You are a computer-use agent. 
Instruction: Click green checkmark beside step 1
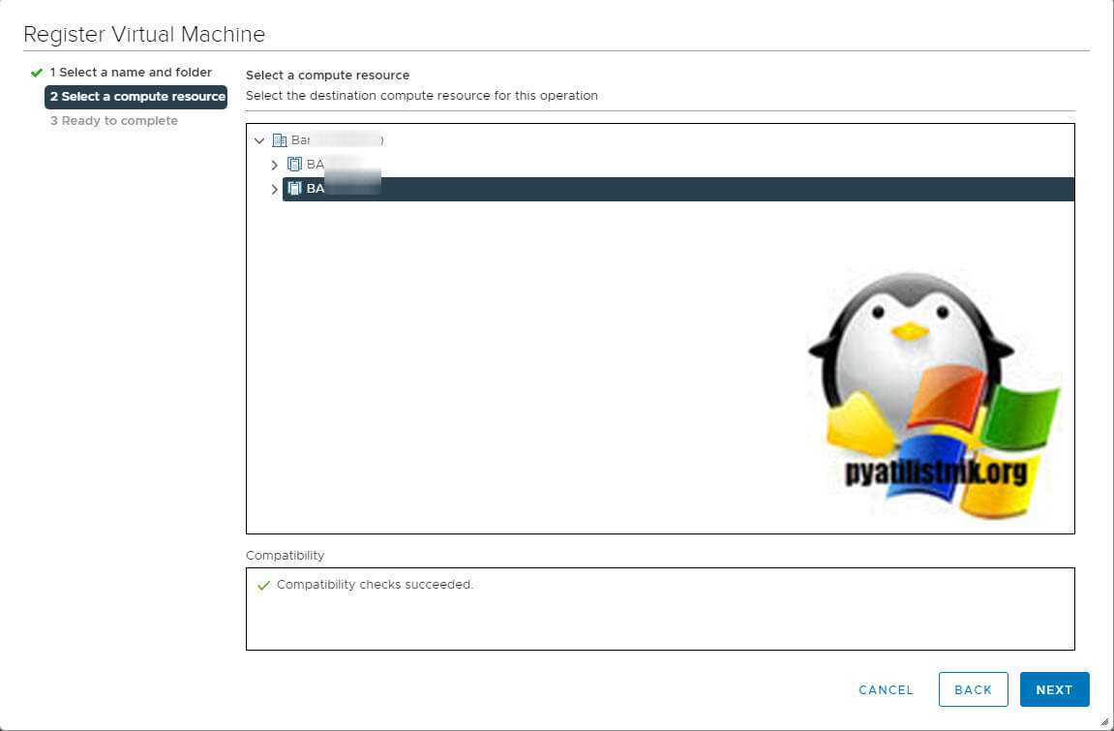pyautogui.click(x=37, y=73)
